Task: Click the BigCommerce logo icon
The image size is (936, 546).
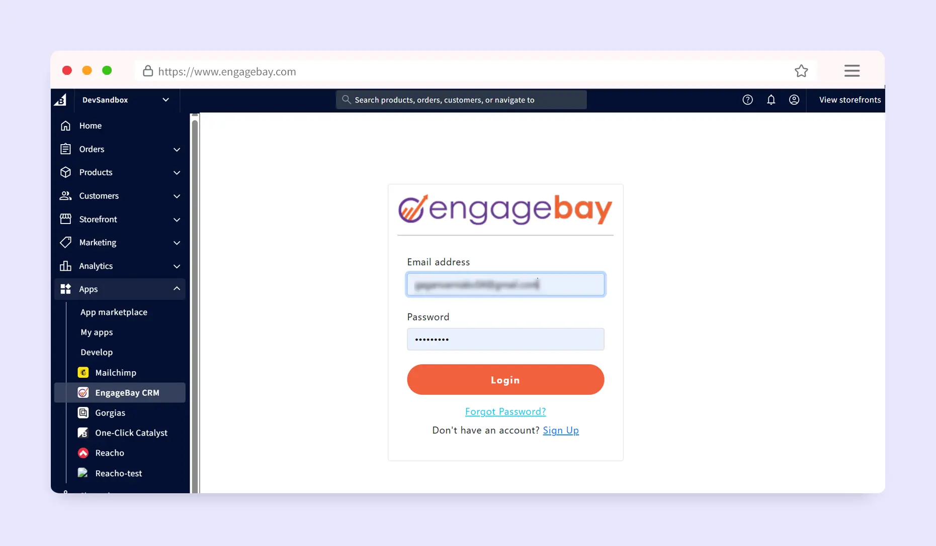Action: click(60, 100)
